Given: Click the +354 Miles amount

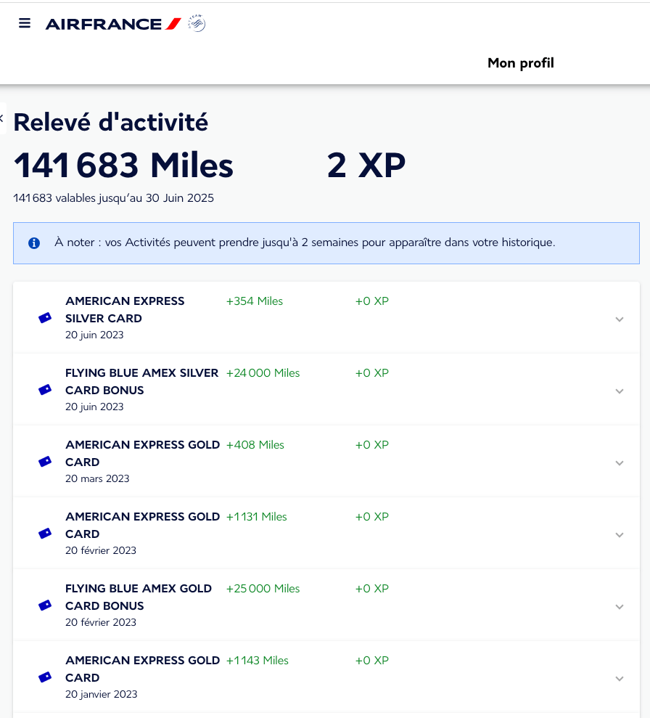Looking at the screenshot, I should 255,301.
